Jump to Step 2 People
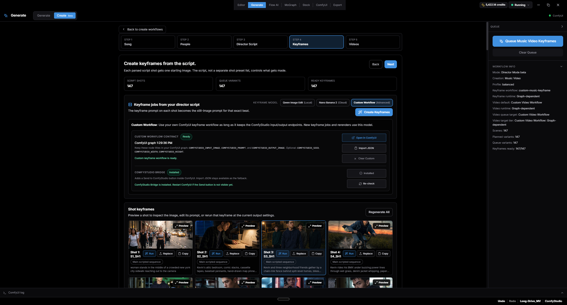 pos(204,42)
